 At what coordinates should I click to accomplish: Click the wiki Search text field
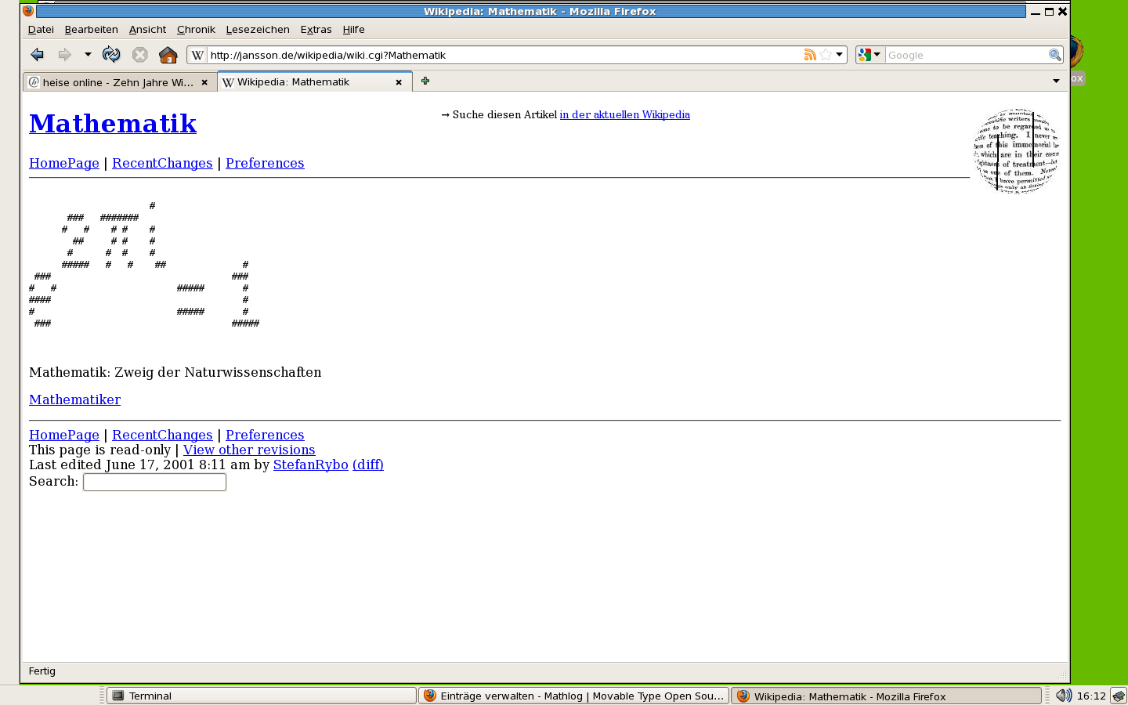[x=154, y=482]
